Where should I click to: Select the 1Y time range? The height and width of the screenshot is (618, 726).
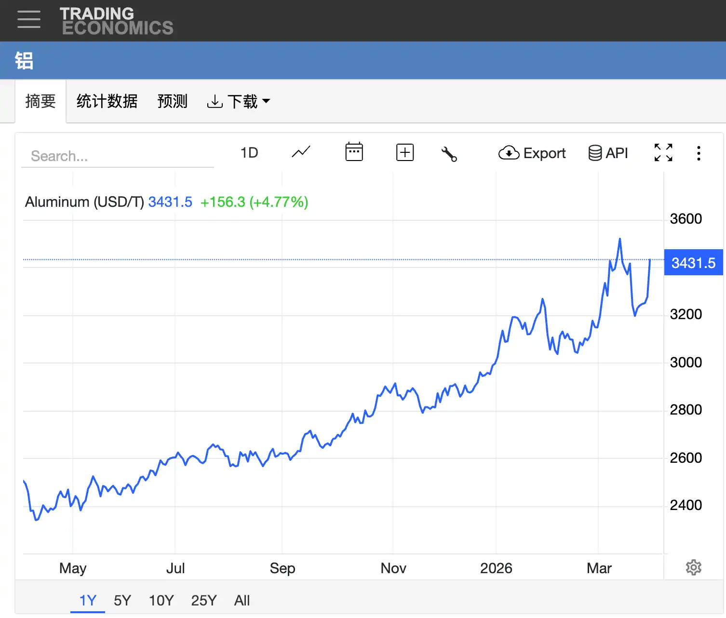tap(88, 600)
